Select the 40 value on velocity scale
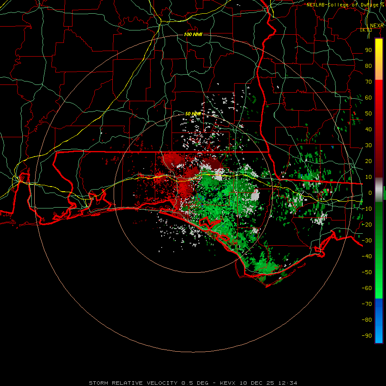The width and height of the screenshot is (386, 386). coord(368,130)
